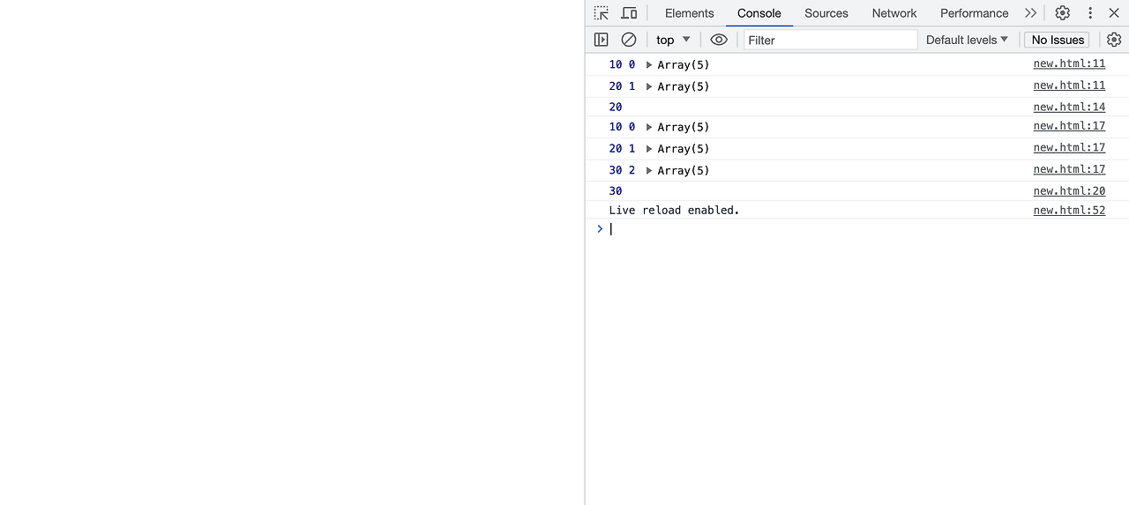Open new.html:11 link on '20 1' row
Image resolution: width=1129 pixels, height=505 pixels.
pos(1069,85)
